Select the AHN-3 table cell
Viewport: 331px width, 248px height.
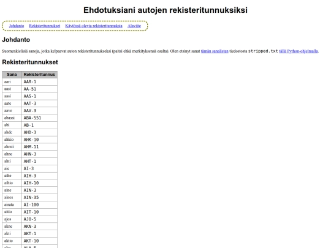pyautogui.click(x=39, y=154)
